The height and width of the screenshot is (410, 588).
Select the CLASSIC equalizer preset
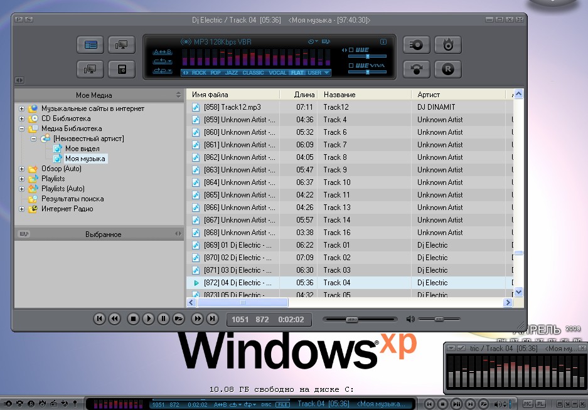253,73
